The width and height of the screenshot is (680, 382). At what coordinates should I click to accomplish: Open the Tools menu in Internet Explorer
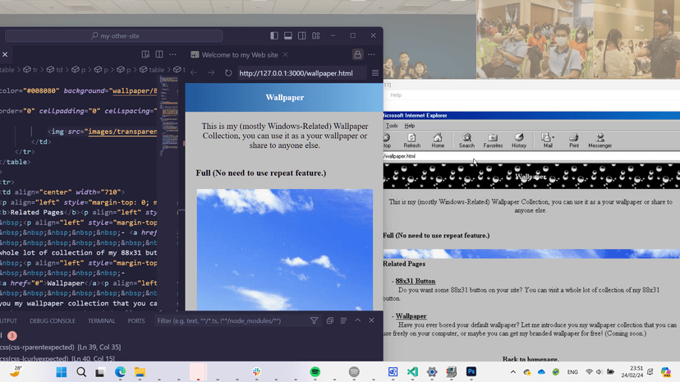[x=392, y=126]
